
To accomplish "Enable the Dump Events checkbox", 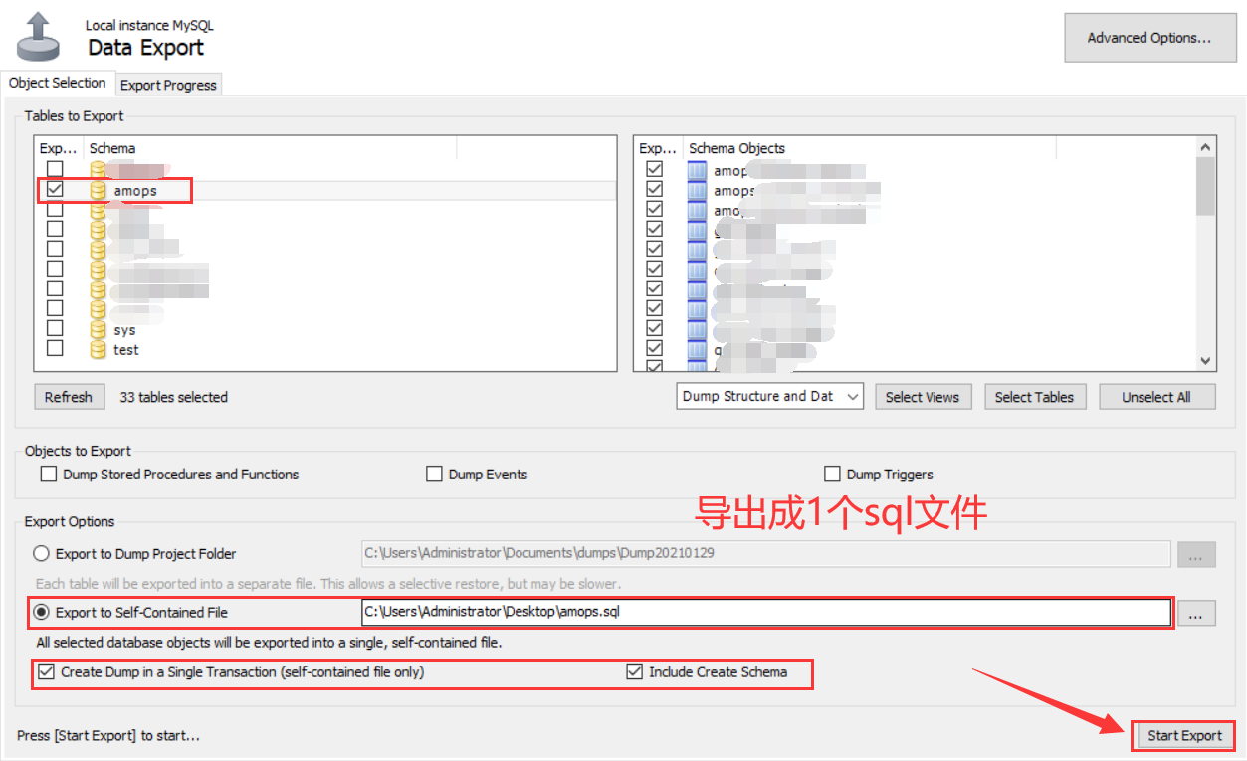I will [x=435, y=474].
